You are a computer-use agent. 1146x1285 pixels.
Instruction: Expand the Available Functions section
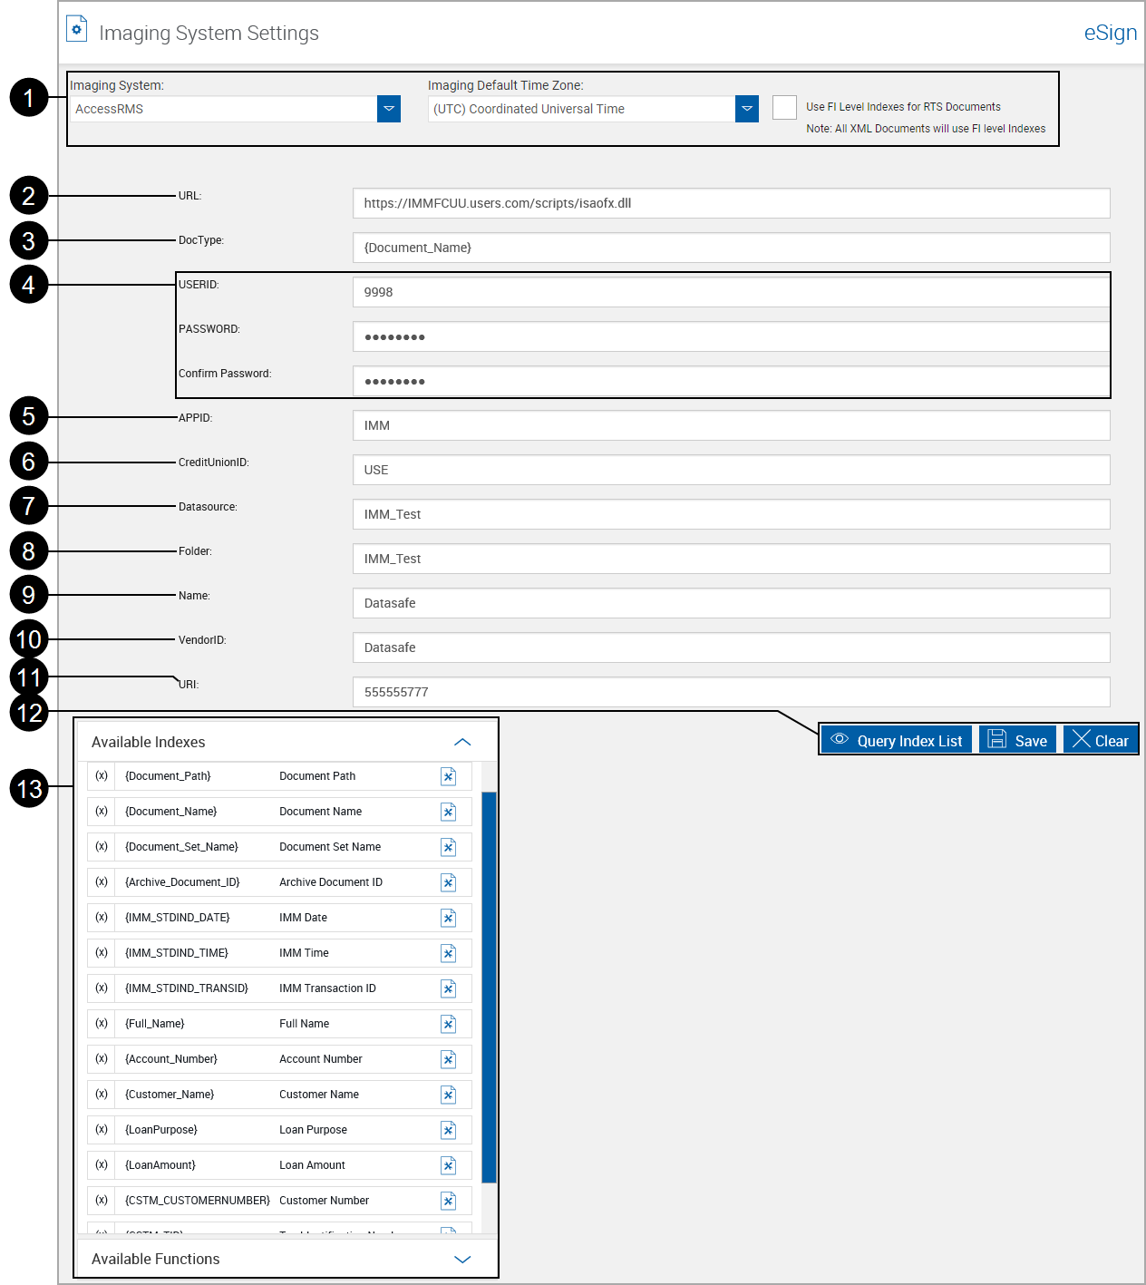tap(462, 1259)
